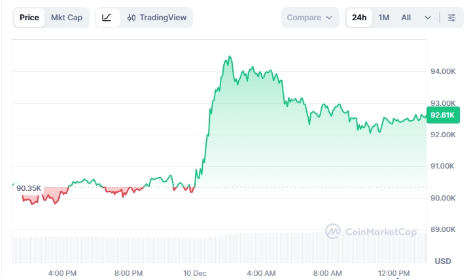Click the CoinMarketCap watermark logo
Screen dimensions: 473x279
pos(333,231)
